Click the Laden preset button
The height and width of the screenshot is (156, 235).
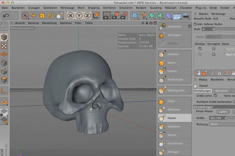(223, 112)
